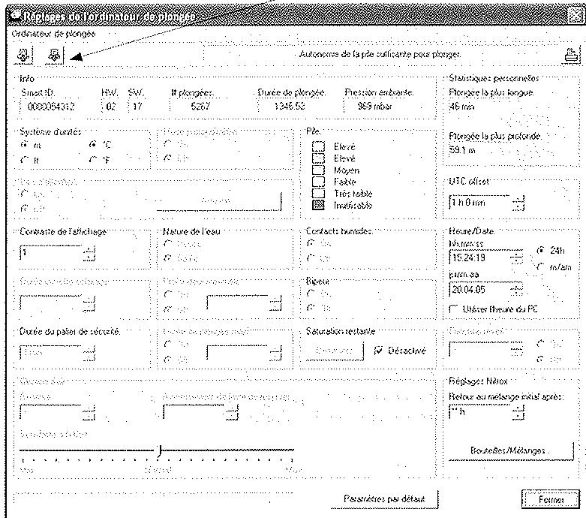
Task: Click the time field showing 15:24:19
Action: (x=479, y=257)
